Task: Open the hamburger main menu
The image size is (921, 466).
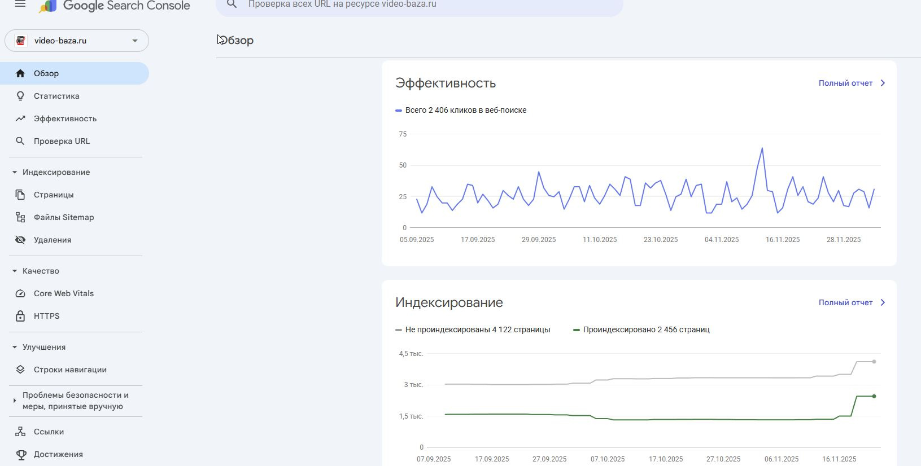Action: pos(20,5)
